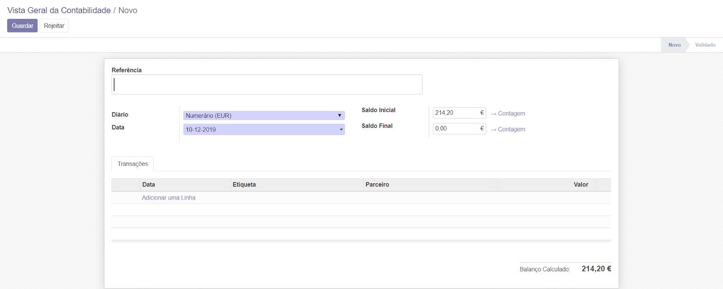Edit the Saldo Final amount field
This screenshot has width=723, height=289.
(455, 129)
